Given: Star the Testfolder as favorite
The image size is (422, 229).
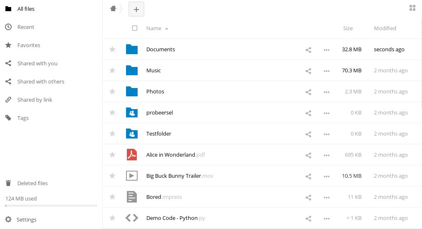Looking at the screenshot, I should 112,134.
